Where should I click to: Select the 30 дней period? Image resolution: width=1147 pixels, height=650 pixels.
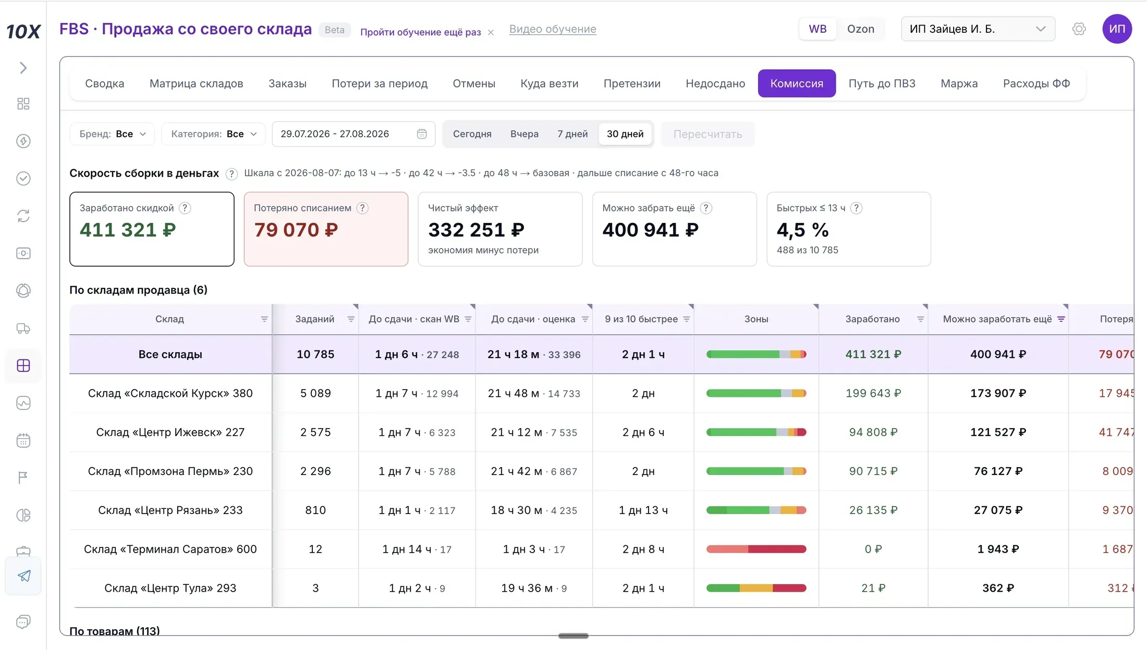click(x=625, y=134)
